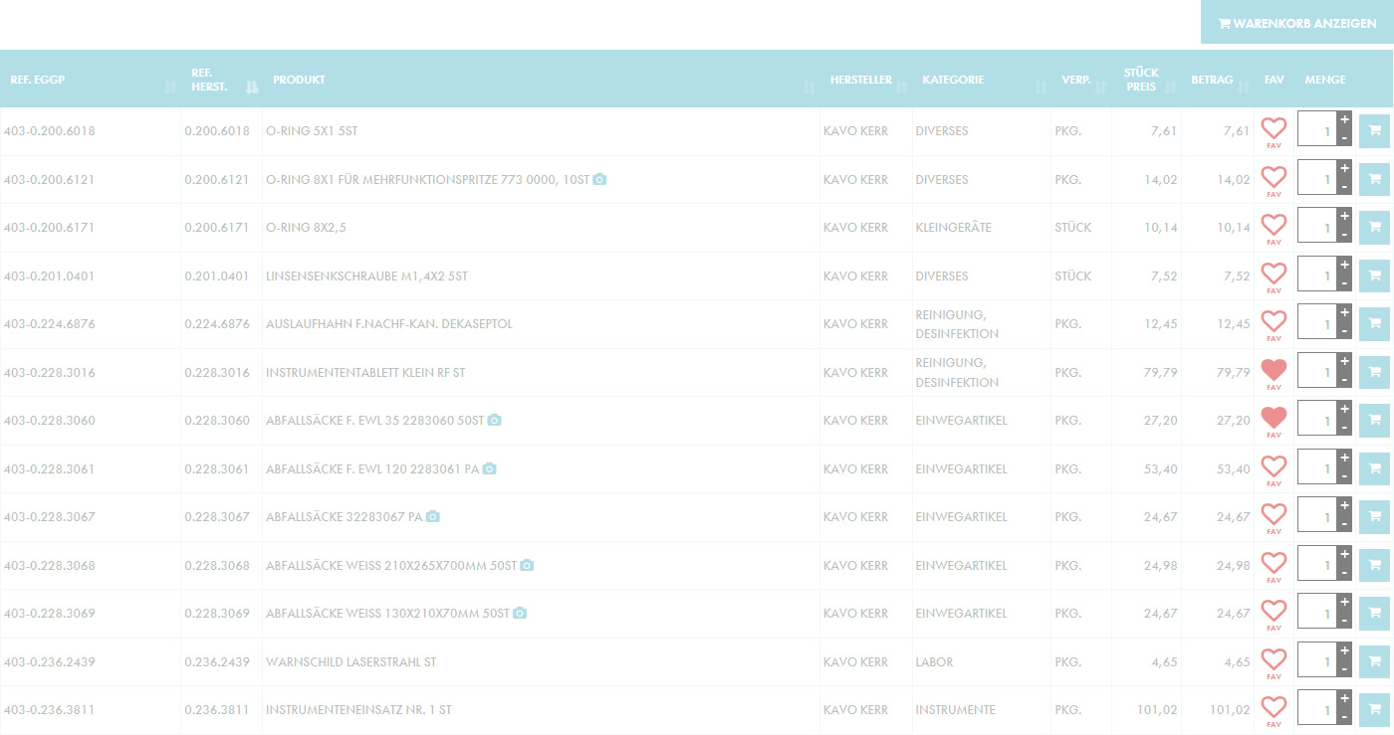1394x735 pixels.
Task: Add ABFALLSÄCKE F. EWL 120 to cart
Action: tap(1374, 468)
